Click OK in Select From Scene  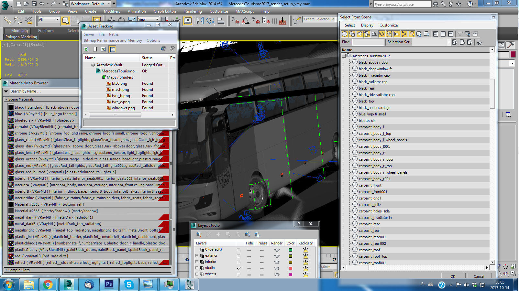pos(453,276)
